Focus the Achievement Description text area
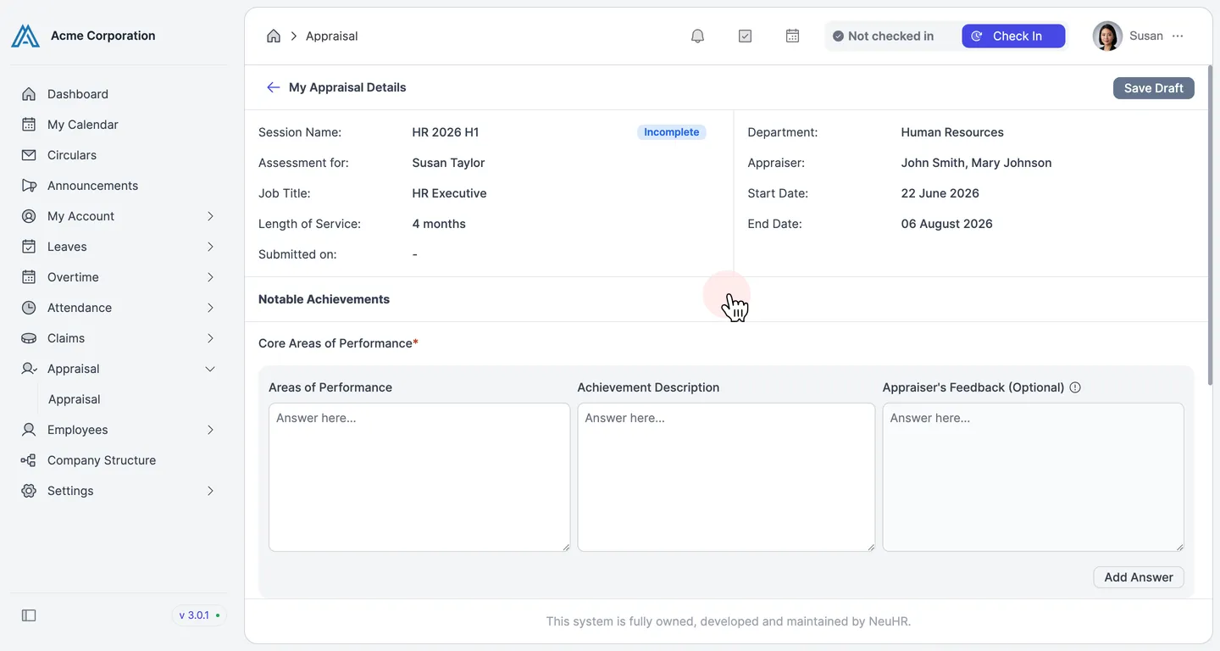 [x=726, y=477]
